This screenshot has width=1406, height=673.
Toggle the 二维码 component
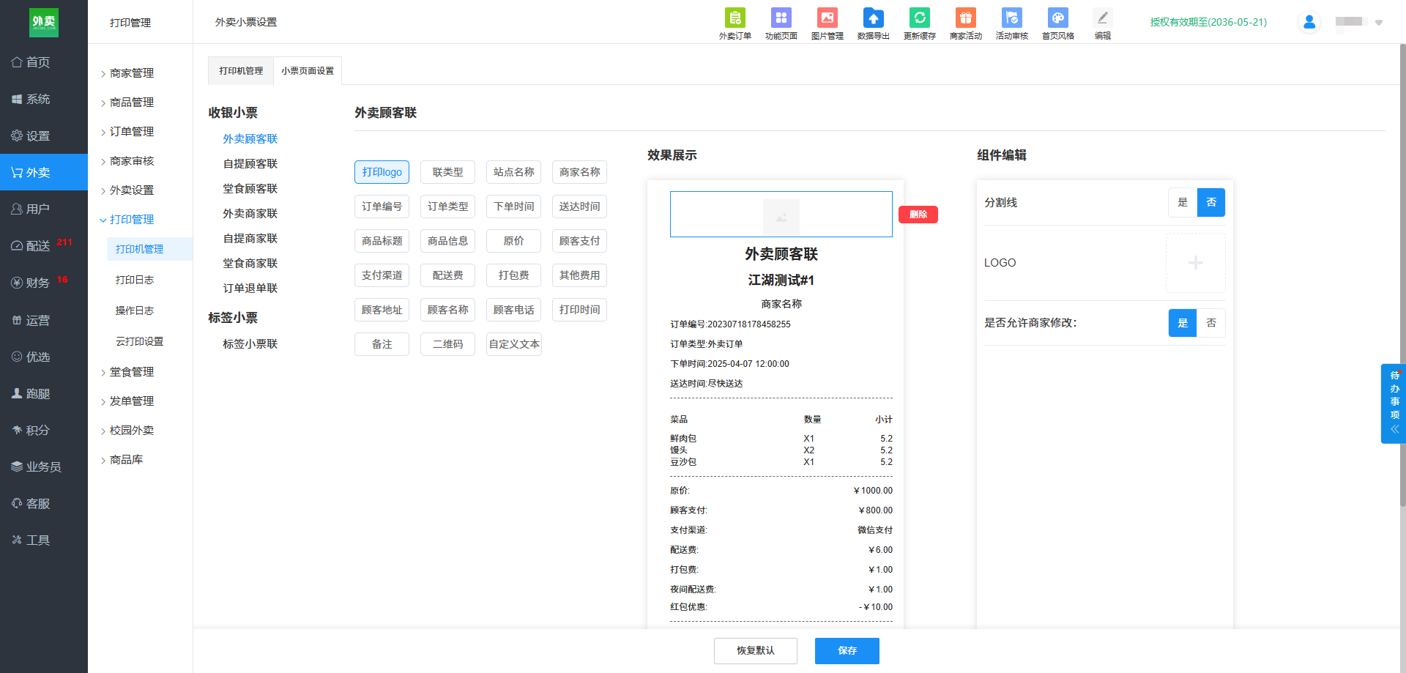[447, 344]
